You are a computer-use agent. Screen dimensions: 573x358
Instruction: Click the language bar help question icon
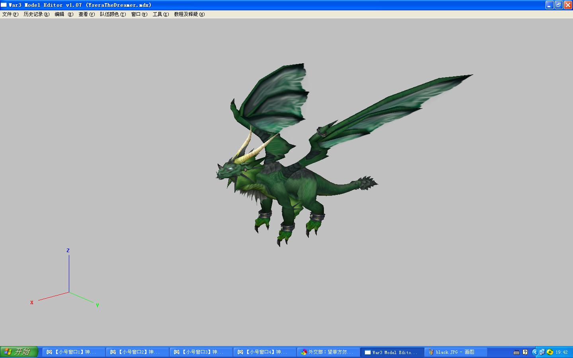point(525,352)
